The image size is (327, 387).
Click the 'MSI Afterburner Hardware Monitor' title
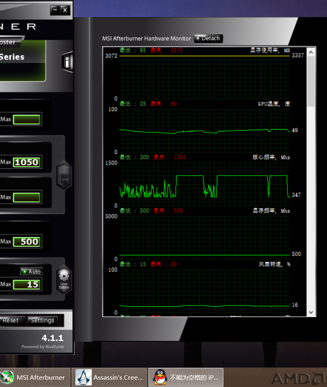point(146,39)
